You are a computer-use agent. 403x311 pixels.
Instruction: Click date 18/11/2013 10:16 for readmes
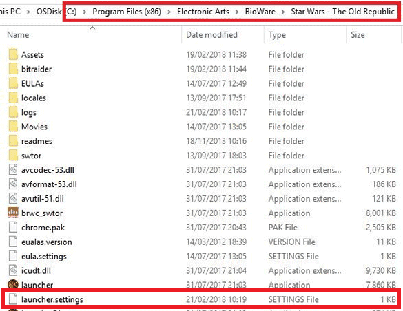tap(216, 141)
